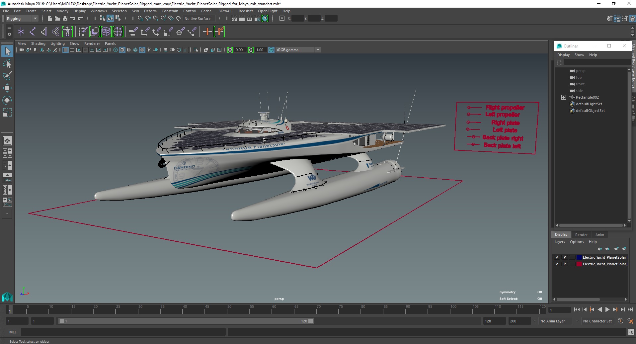Image resolution: width=636 pixels, height=344 pixels.
Task: Click the time range slider bar
Action: coord(186,321)
